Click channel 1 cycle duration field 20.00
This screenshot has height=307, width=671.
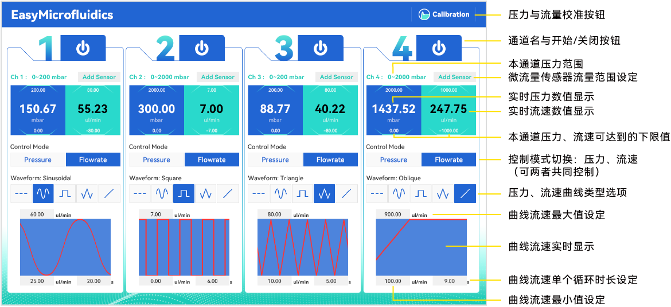click(x=93, y=281)
